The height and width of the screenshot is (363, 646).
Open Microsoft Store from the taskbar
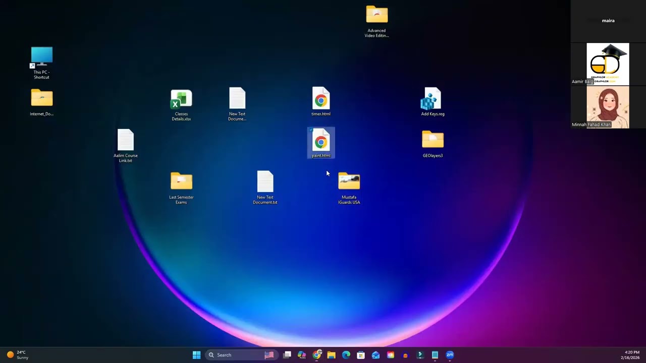click(x=361, y=355)
